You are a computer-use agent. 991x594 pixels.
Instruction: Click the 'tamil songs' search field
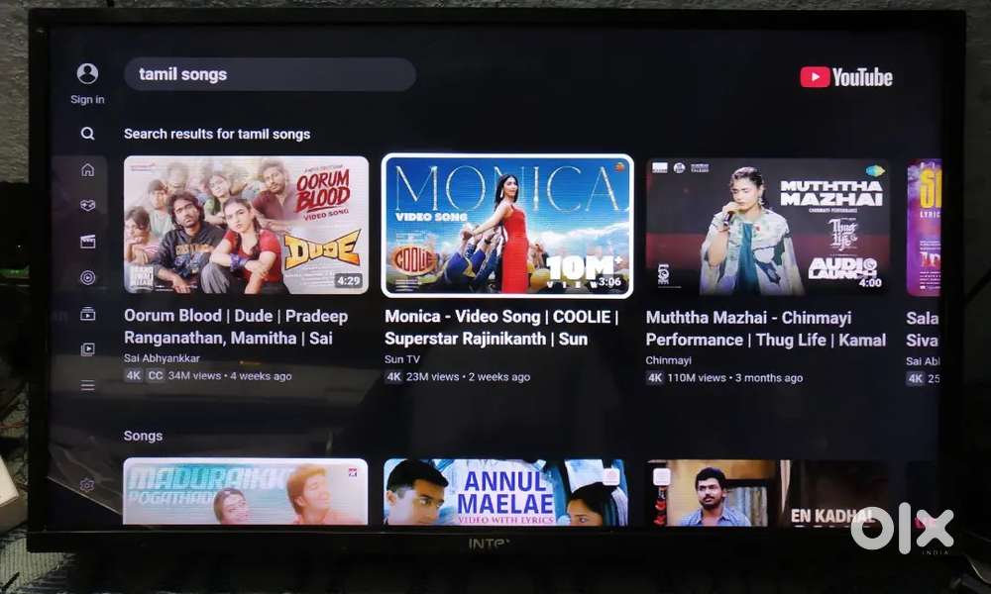[x=269, y=74]
